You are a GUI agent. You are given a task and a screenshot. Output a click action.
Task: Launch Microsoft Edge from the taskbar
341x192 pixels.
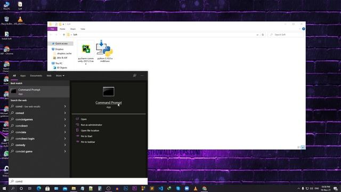pos(39,188)
